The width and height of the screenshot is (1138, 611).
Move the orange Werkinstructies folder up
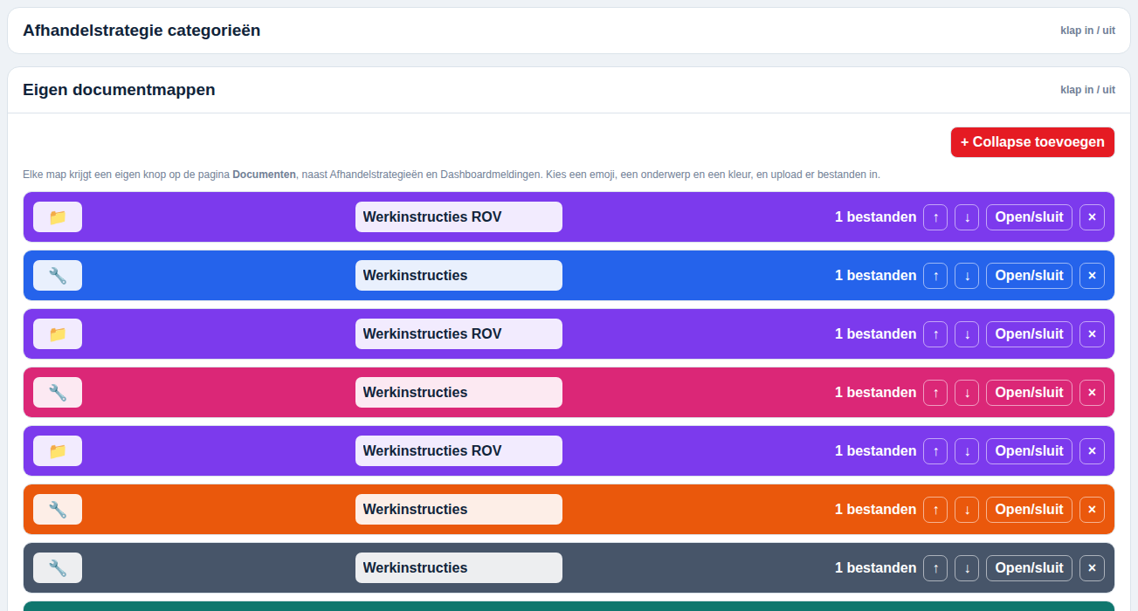935,510
